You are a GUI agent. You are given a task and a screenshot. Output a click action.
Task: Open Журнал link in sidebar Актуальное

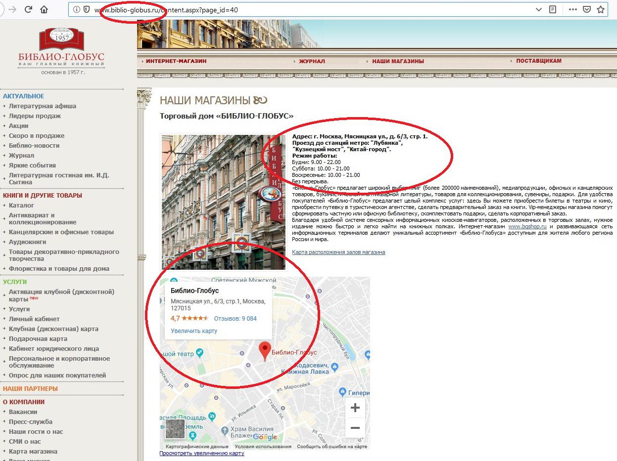click(x=21, y=155)
